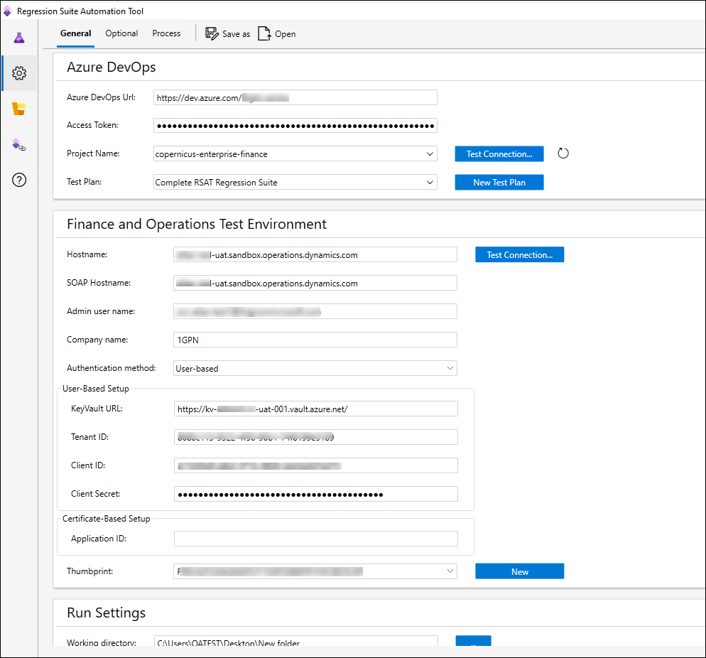
Task: Switch to the Process tab
Action: pos(166,33)
